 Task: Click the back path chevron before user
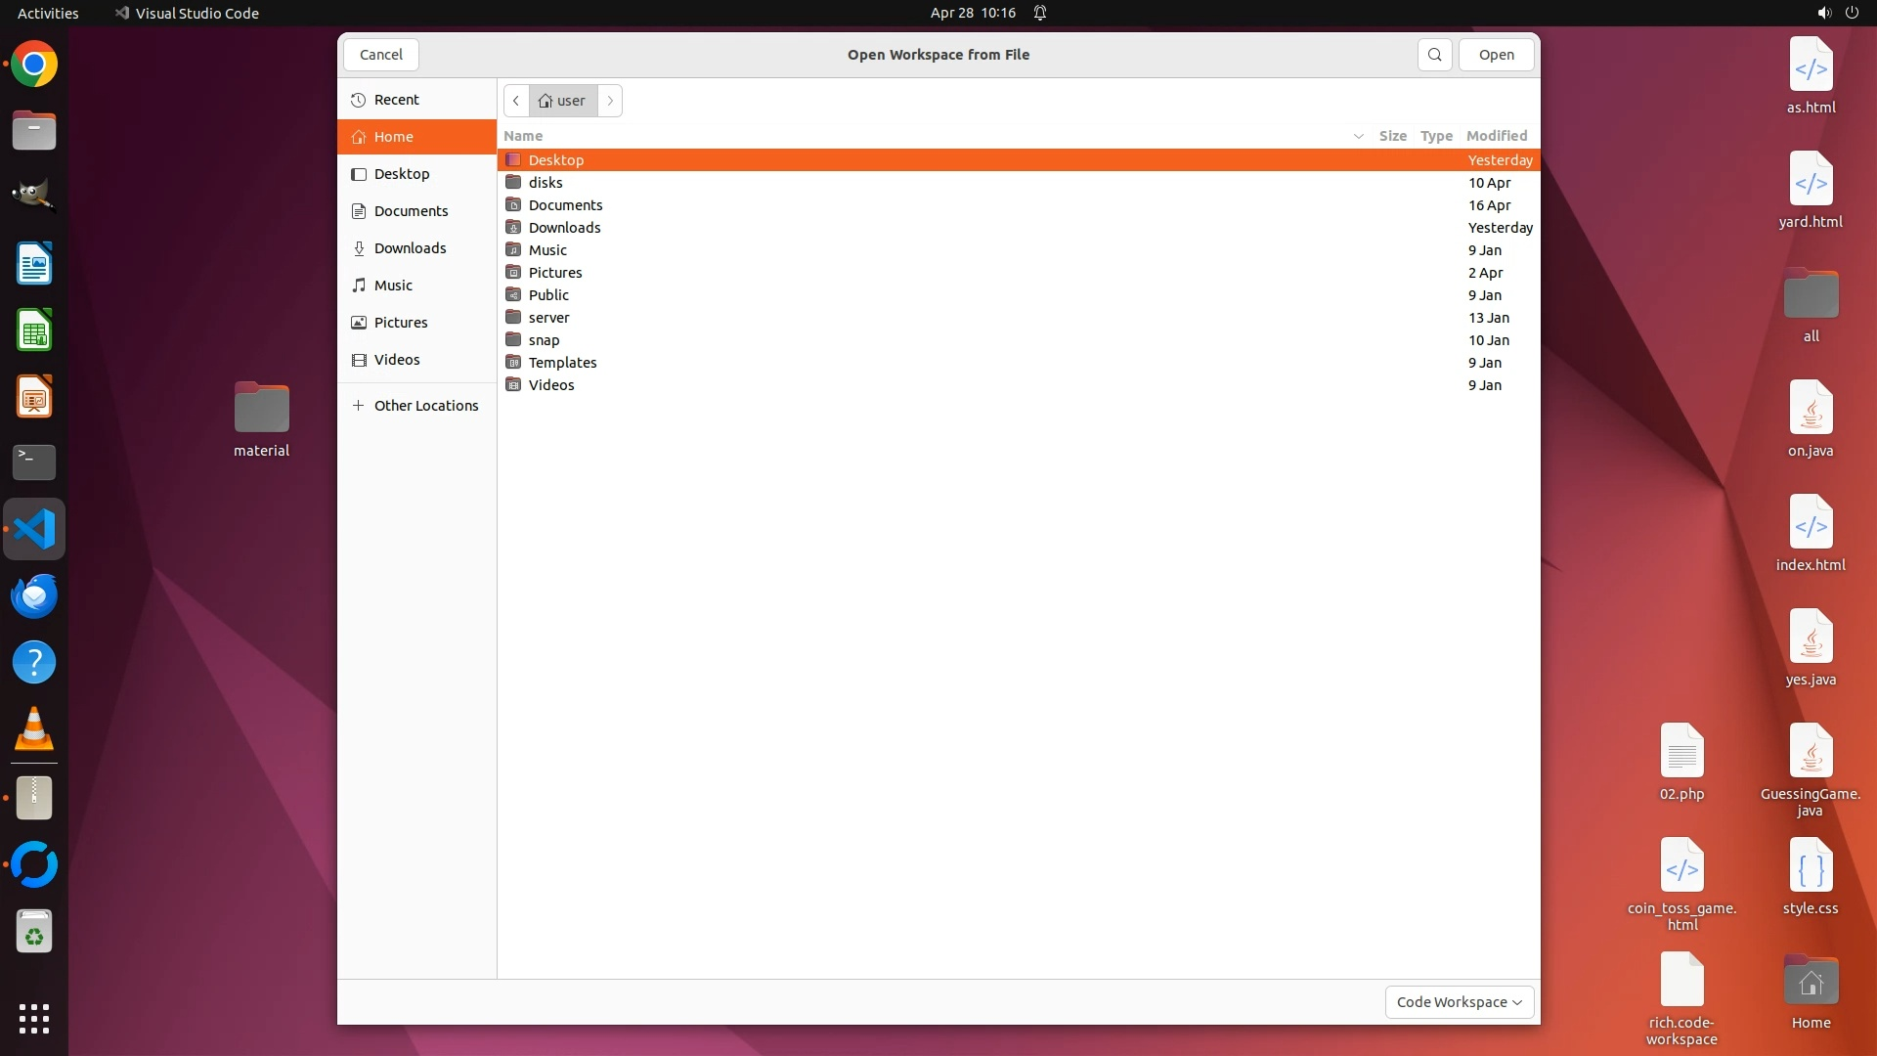point(516,101)
